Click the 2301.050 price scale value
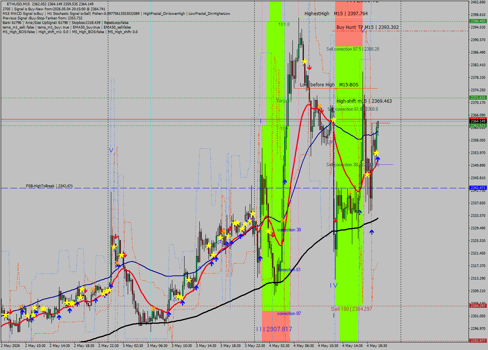The image size is (488, 350). tap(478, 316)
